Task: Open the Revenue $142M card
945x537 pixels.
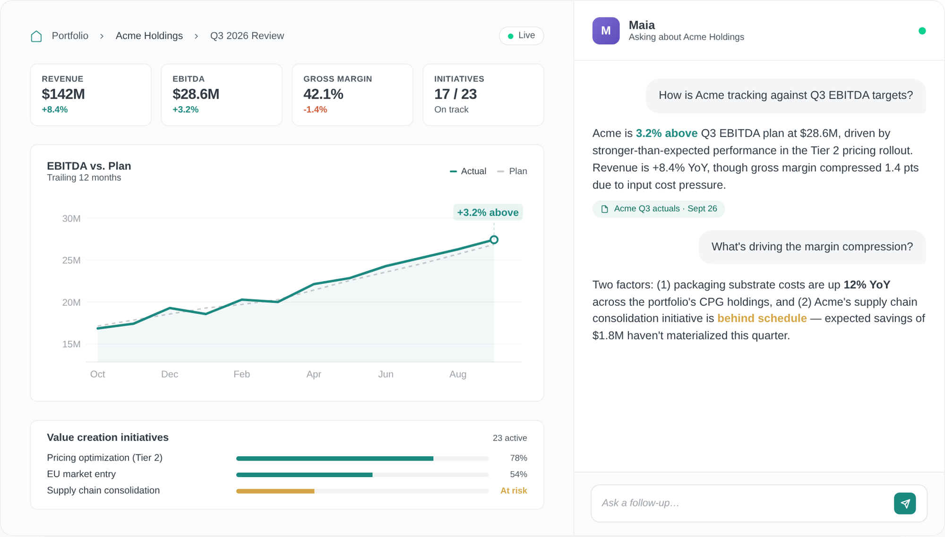Action: [91, 95]
